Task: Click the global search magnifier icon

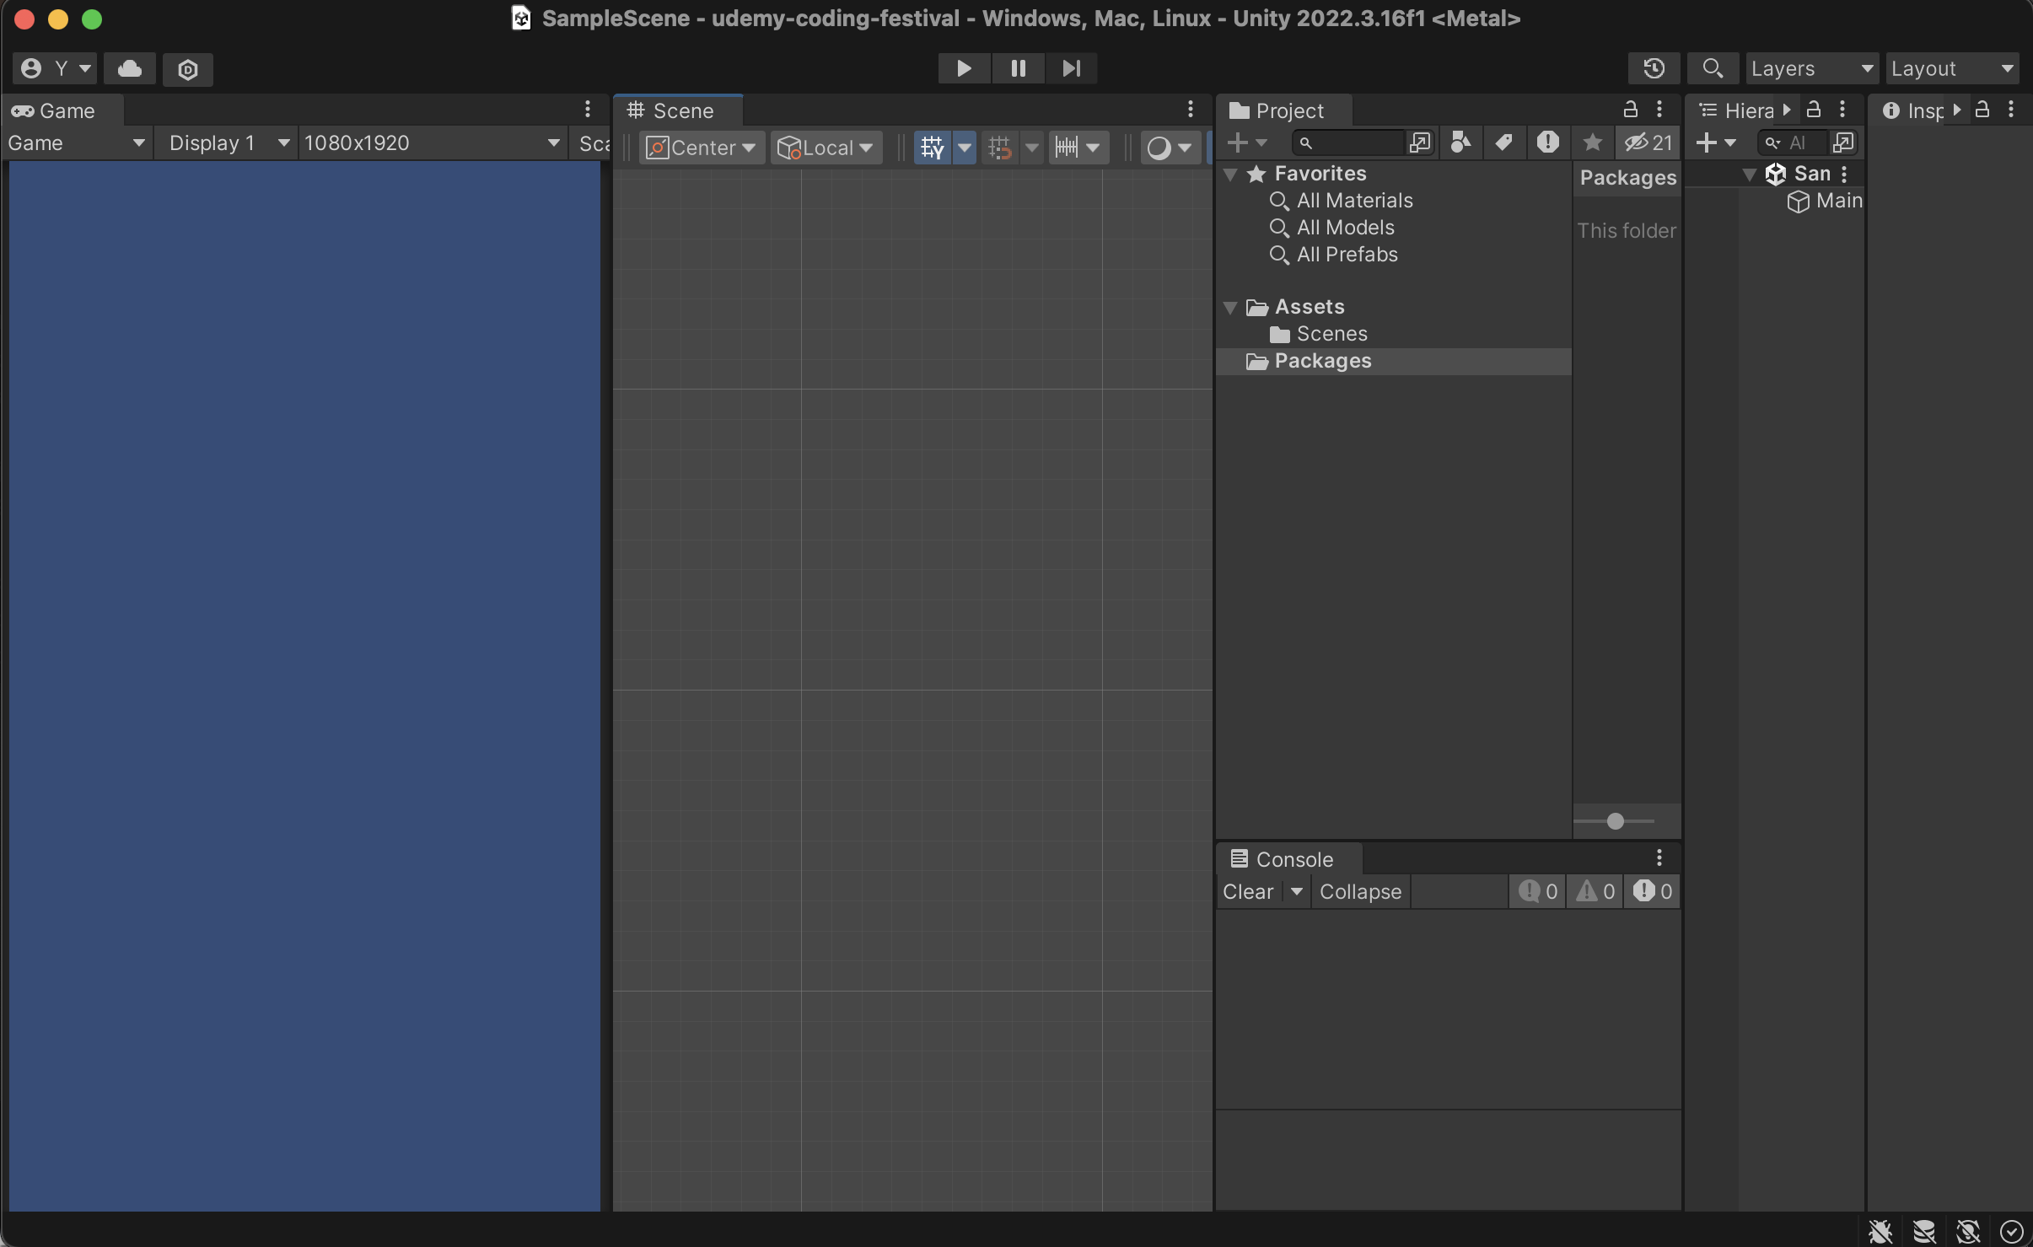Action: pos(1712,68)
